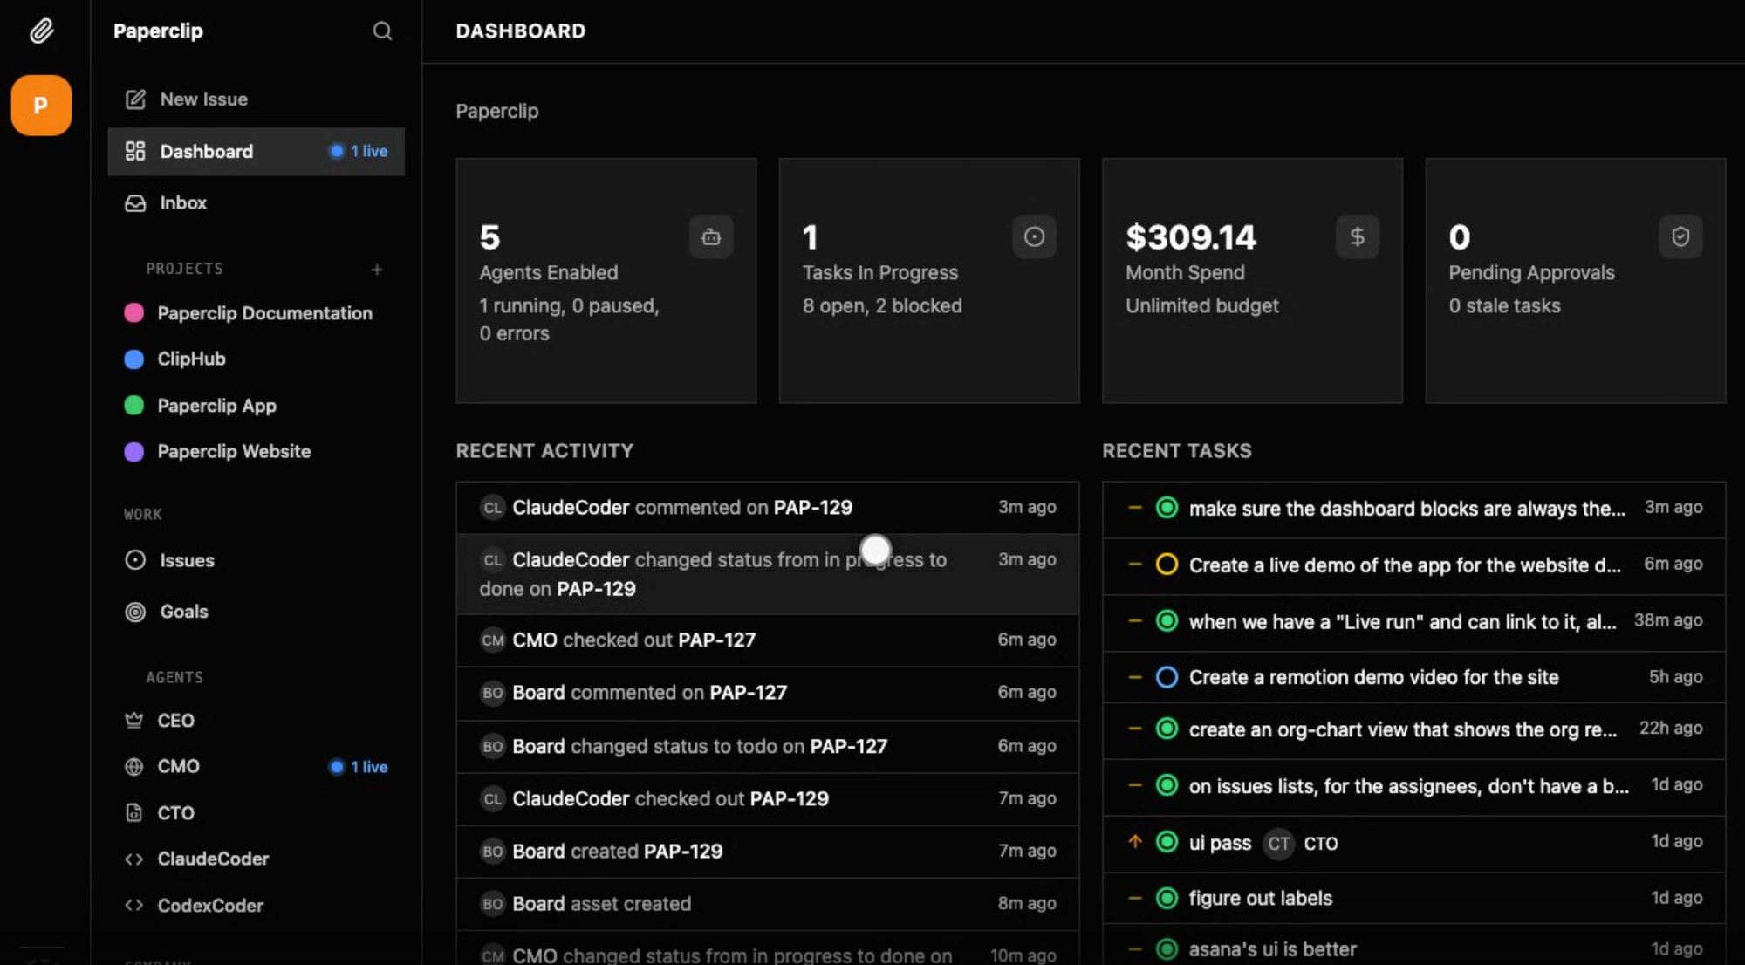Open the CMO agent with live badge
The image size is (1745, 965).
178,766
